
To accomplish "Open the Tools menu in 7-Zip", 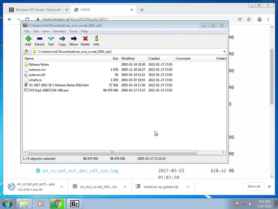I will pyautogui.click(x=73, y=31).
